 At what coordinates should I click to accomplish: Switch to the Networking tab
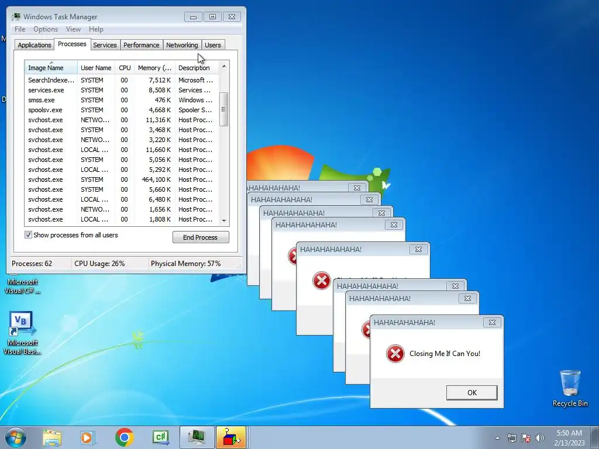182,45
